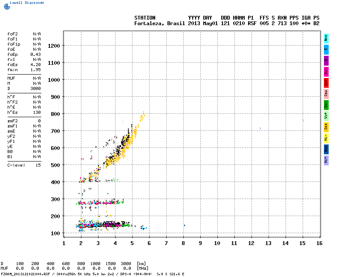The width and height of the screenshot is (341, 277).
Task: Click the h'F2 parameter label
Action: pos(12,102)
